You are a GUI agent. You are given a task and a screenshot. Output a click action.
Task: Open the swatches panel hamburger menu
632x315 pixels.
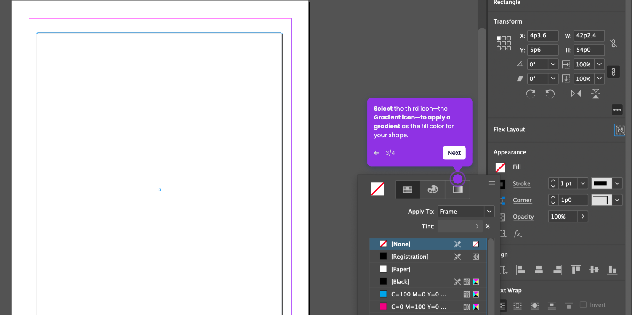[x=492, y=183]
